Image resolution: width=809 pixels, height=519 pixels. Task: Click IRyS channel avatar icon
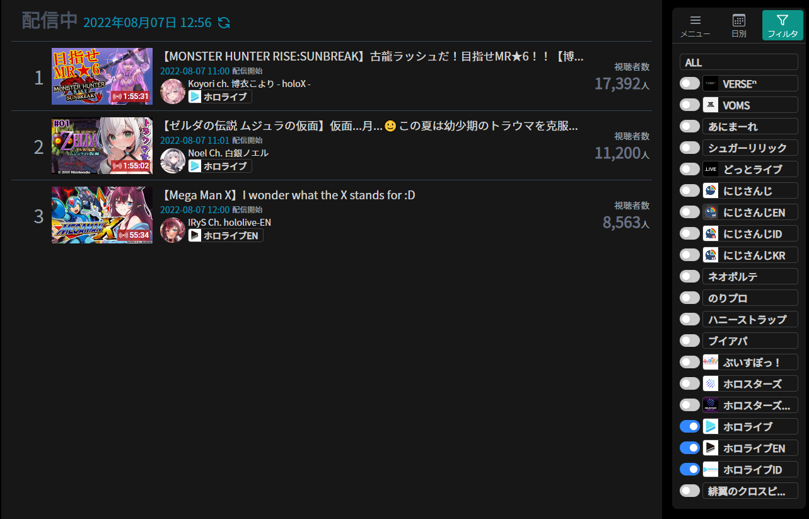click(x=173, y=230)
